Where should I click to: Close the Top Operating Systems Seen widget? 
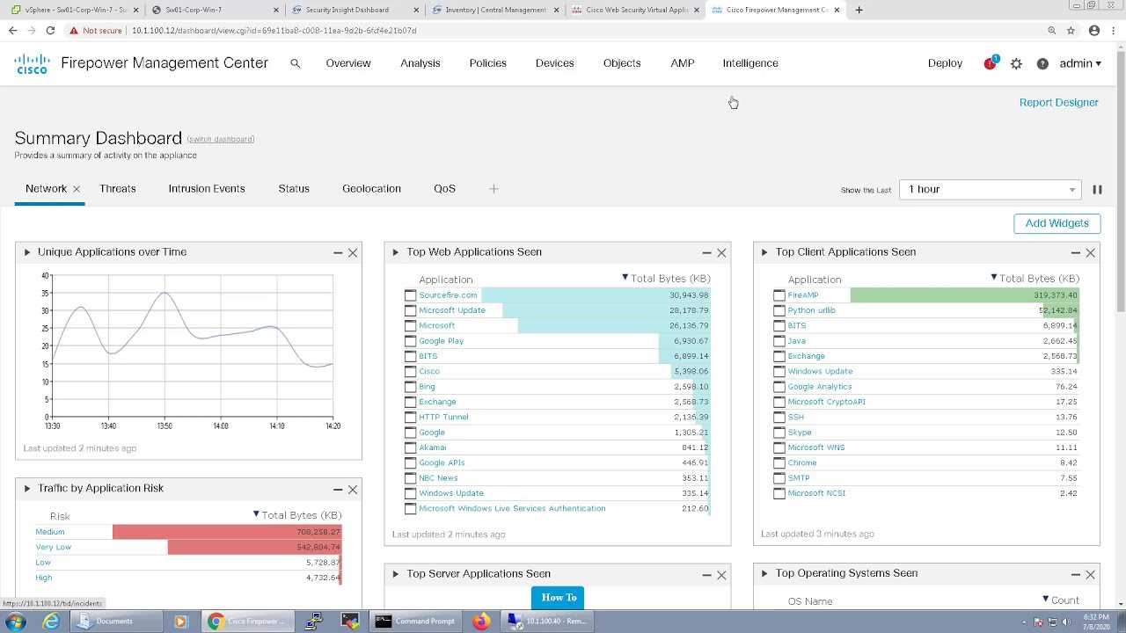click(1090, 574)
